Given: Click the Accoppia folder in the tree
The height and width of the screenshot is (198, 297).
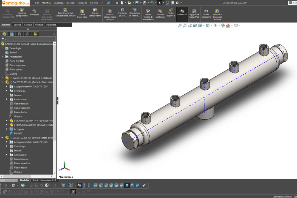Looking at the screenshot, I should click(19, 129).
